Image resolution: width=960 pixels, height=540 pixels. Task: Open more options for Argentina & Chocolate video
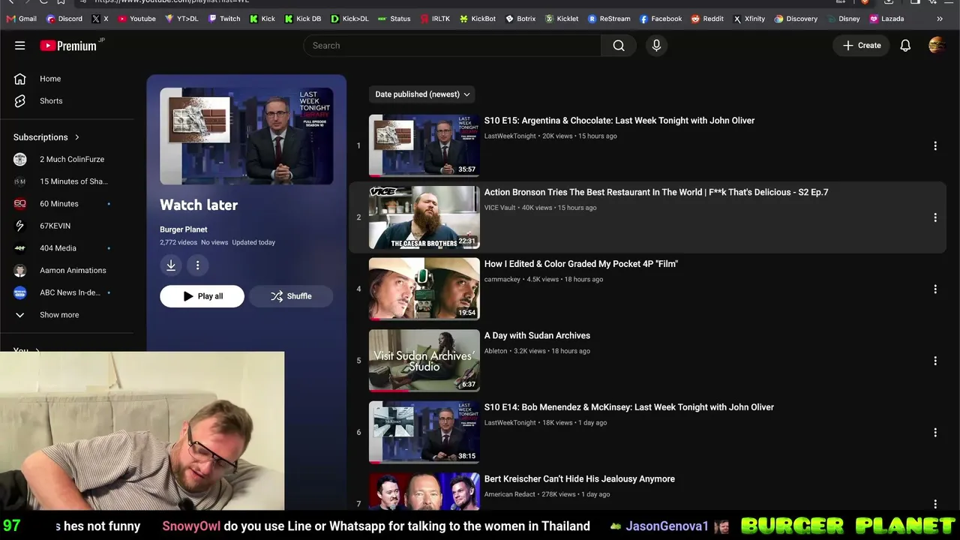coord(935,145)
